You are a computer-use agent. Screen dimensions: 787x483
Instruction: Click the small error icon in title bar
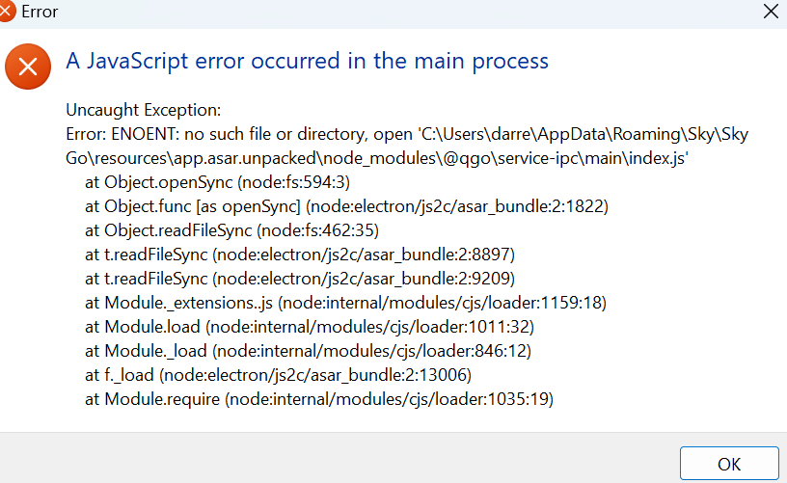6,11
